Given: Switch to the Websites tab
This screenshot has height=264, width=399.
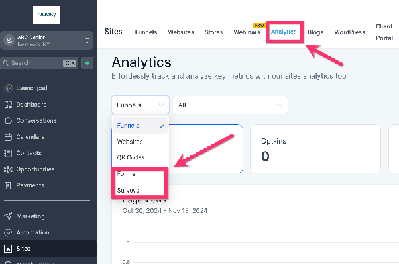Looking at the screenshot, I should [181, 32].
